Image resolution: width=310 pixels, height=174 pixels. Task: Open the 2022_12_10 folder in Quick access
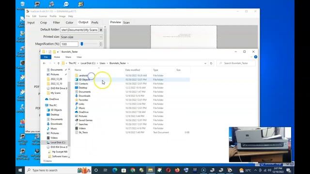click(x=56, y=84)
